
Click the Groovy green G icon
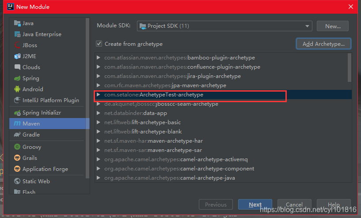click(x=17, y=147)
